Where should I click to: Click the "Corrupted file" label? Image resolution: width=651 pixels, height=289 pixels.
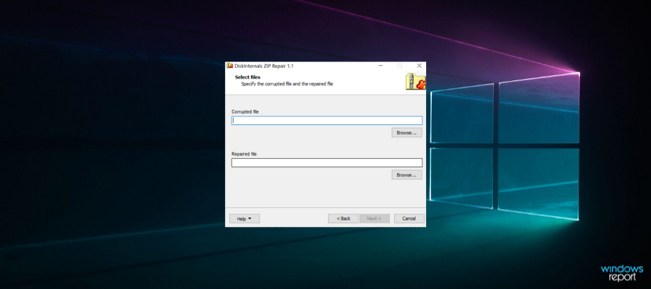pyautogui.click(x=245, y=111)
